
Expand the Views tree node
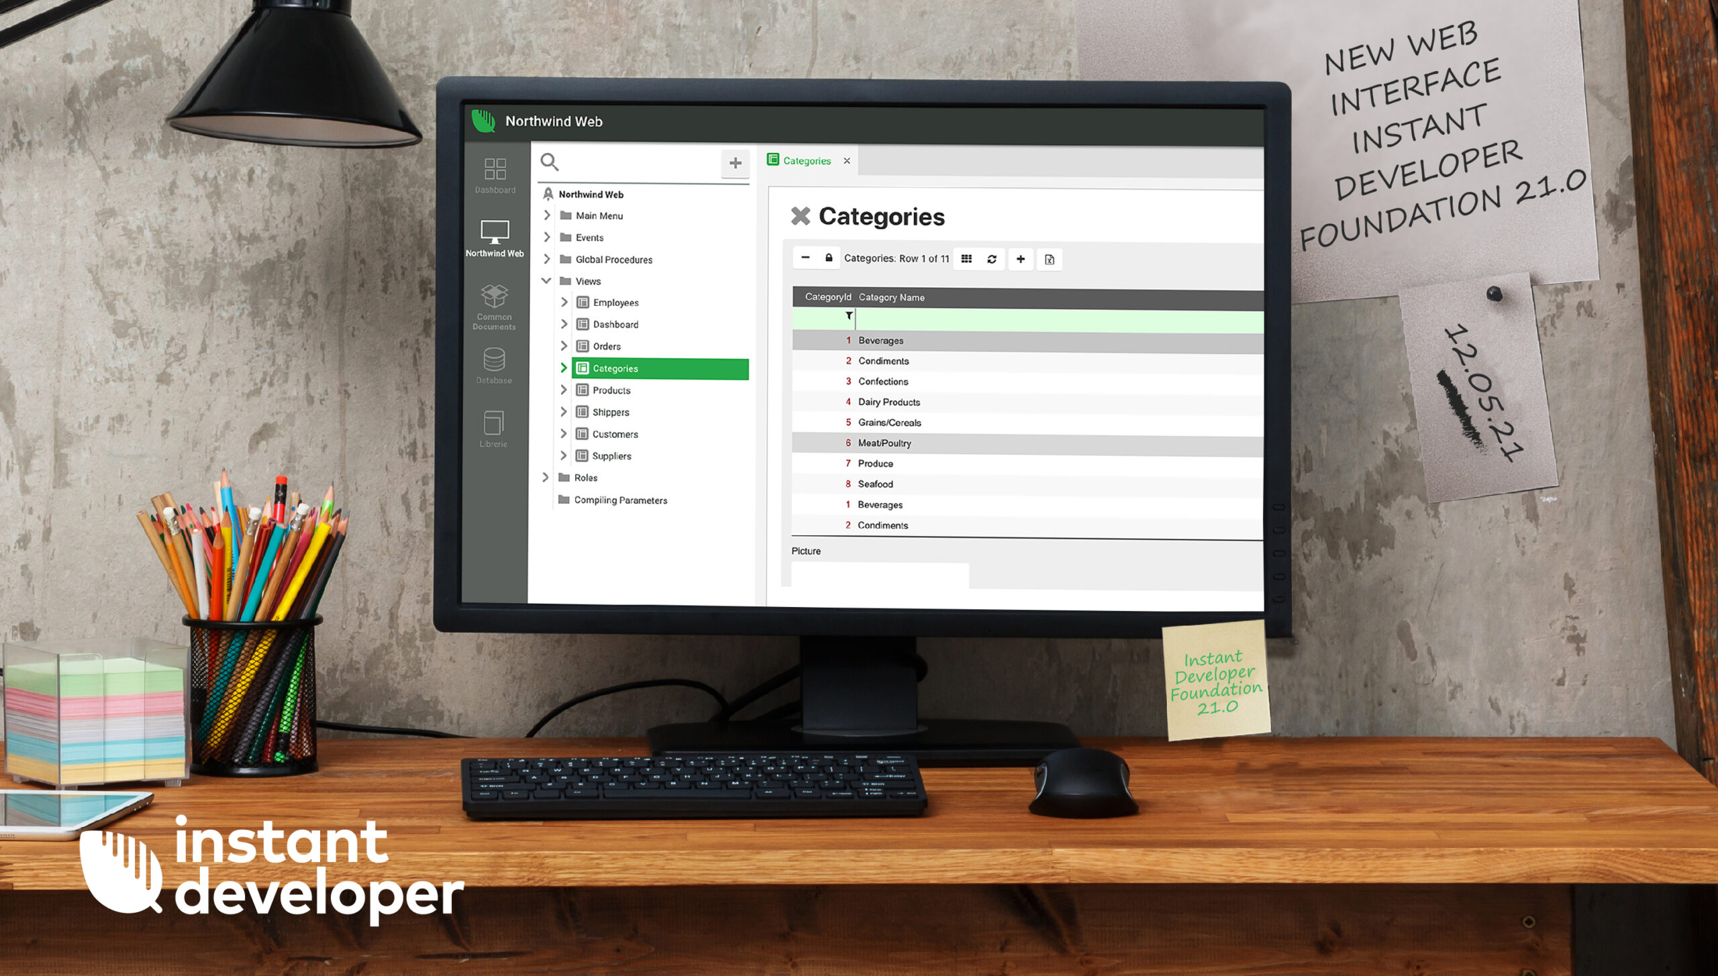(x=546, y=280)
